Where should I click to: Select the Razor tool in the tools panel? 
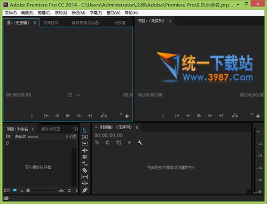(85, 170)
